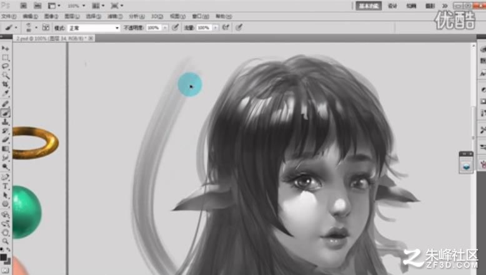Select the Brush tool in toolbox
This screenshot has height=275, width=486.
[x=5, y=113]
